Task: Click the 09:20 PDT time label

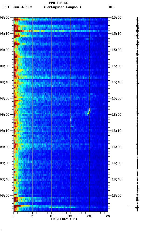Action: tap(5, 147)
